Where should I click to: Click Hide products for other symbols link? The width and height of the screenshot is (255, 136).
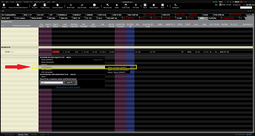[x=68, y=87]
